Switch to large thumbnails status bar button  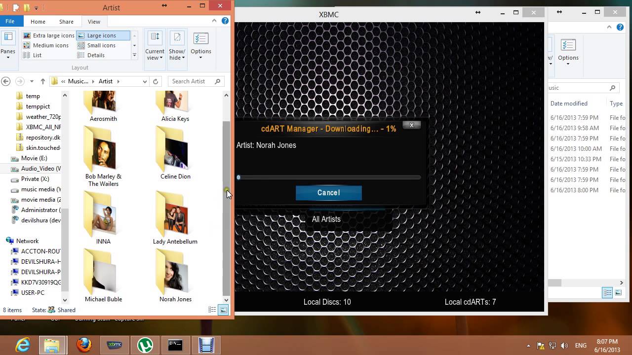click(x=223, y=310)
